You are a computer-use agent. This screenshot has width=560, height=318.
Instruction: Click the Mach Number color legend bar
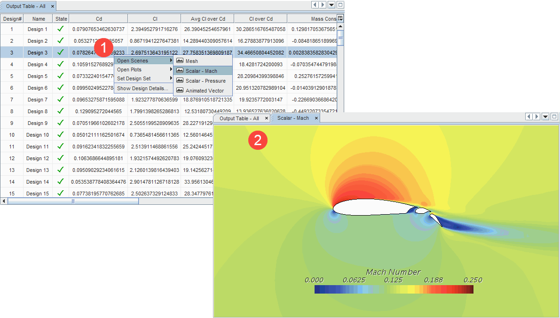(394, 289)
